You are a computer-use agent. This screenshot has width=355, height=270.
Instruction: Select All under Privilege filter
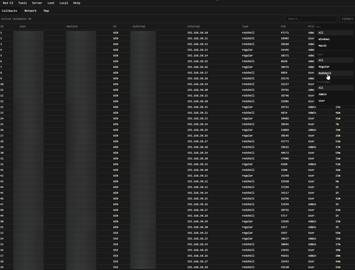pyautogui.click(x=335, y=88)
